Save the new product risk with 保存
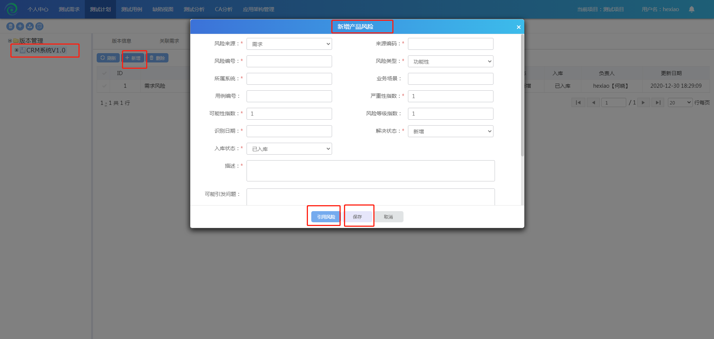Viewport: 714px width, 339px height. click(357, 217)
